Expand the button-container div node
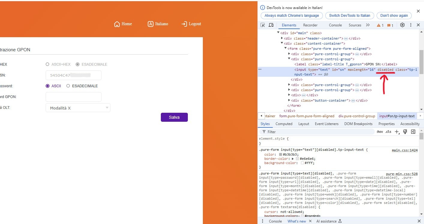424x224 pixels. click(289, 100)
